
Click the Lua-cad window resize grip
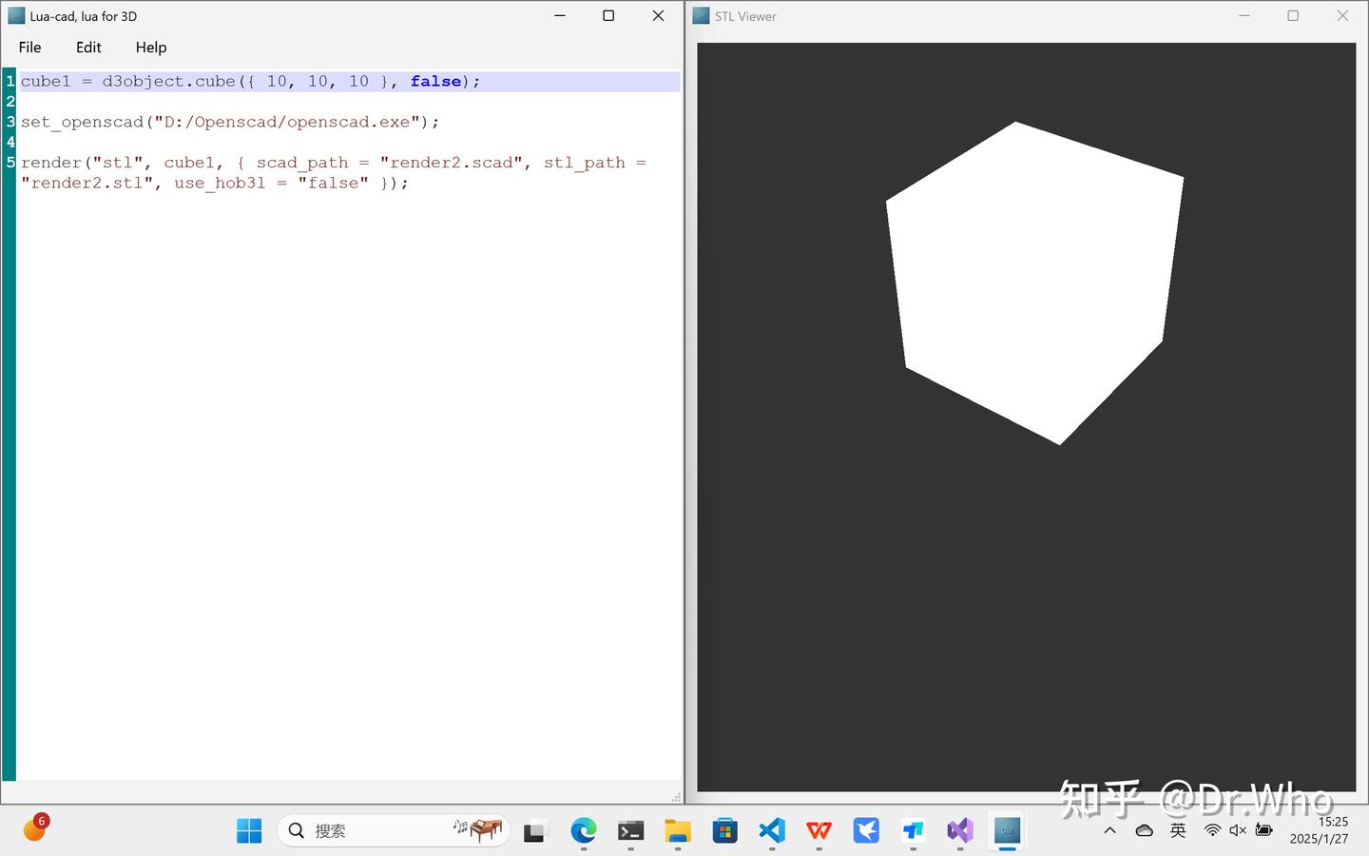(x=676, y=797)
